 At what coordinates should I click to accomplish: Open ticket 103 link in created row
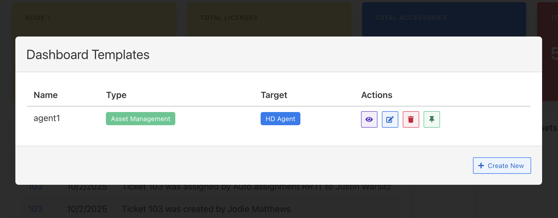pyautogui.click(x=35, y=209)
